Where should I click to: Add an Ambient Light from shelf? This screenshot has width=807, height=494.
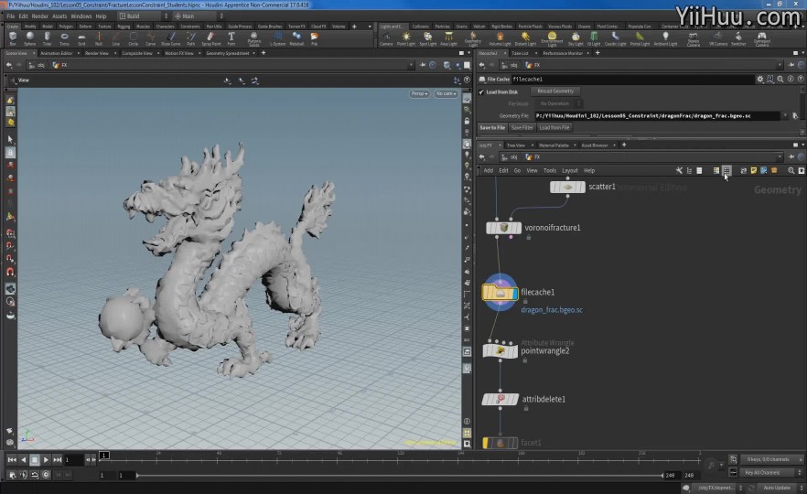(x=665, y=38)
